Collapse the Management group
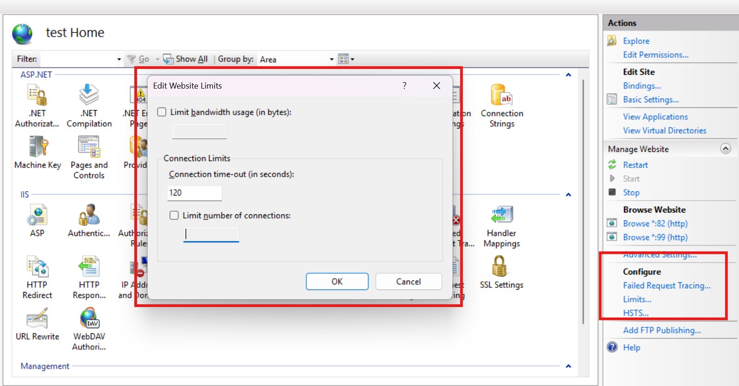Screen dimensions: 739x386 tap(568, 366)
